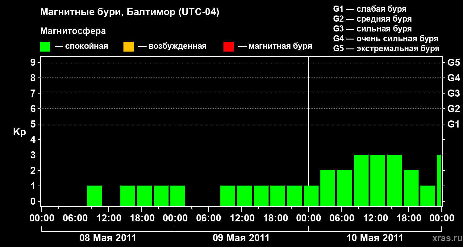This screenshot has height=247, width=463.
Task: Click the 'G5' marker on the right axis
Action: click(453, 63)
